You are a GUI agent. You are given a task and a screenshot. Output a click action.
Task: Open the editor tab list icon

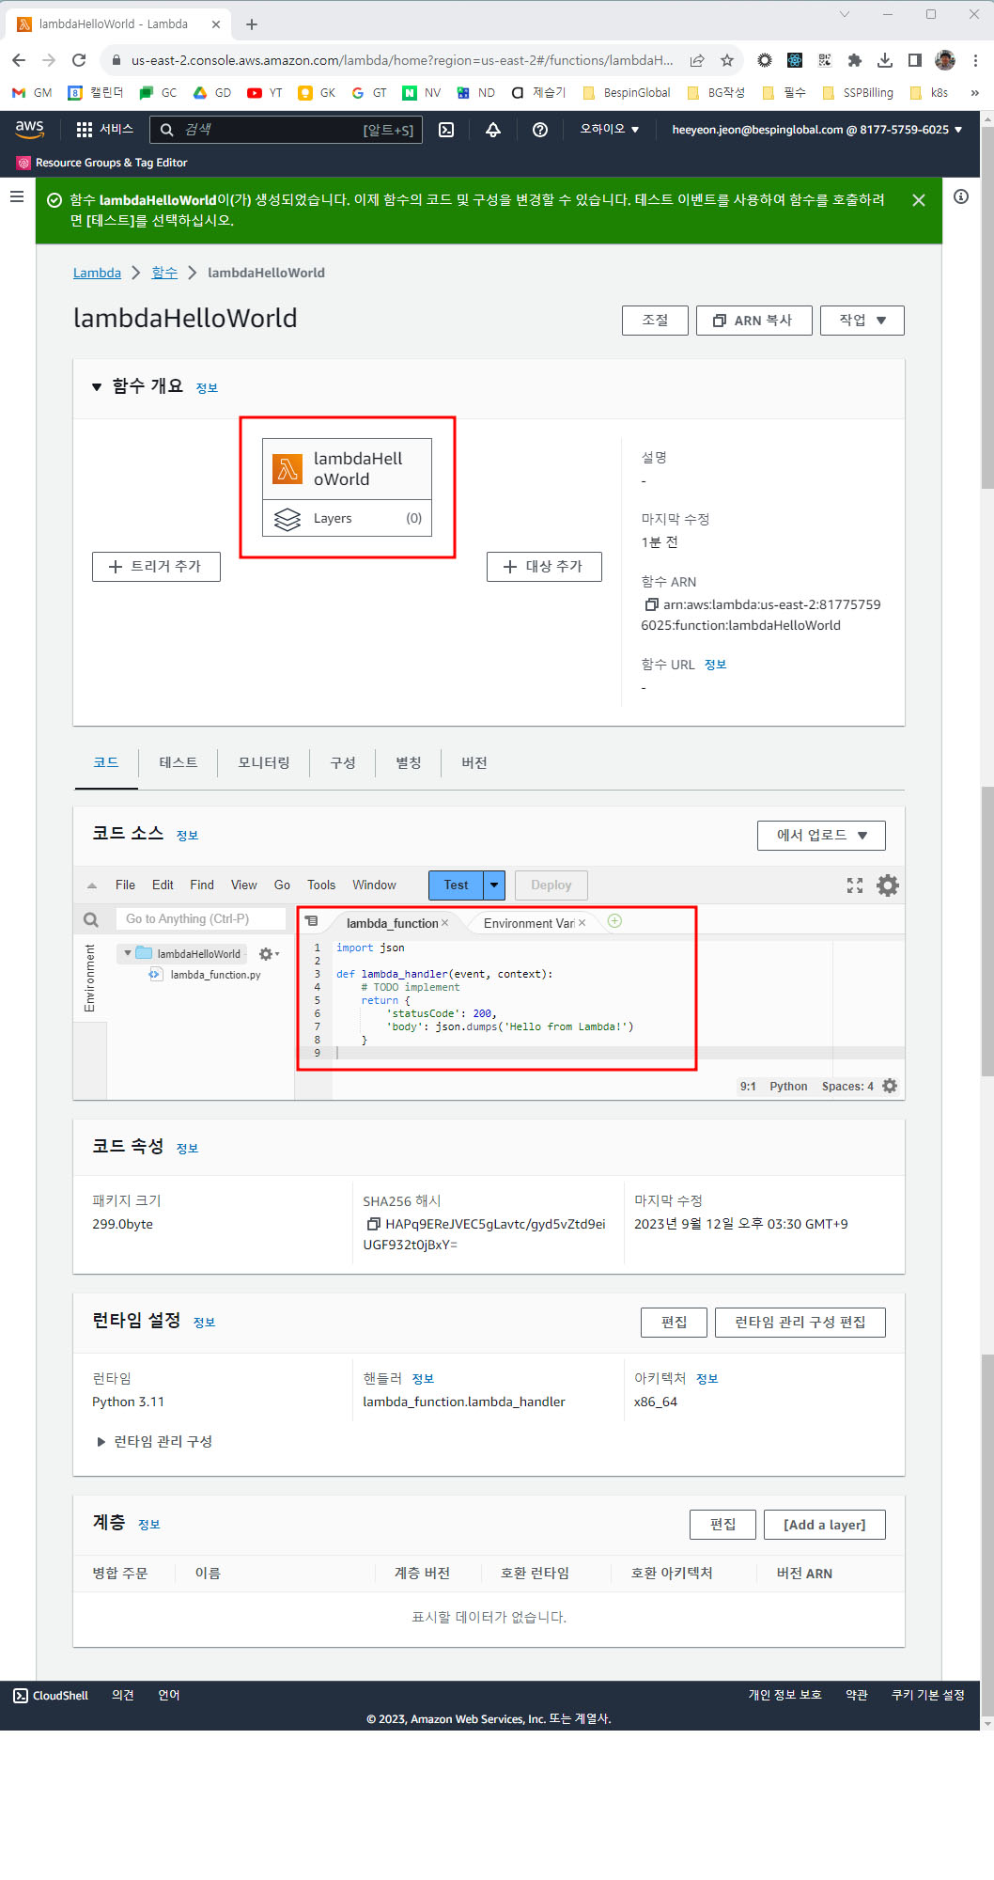(312, 921)
